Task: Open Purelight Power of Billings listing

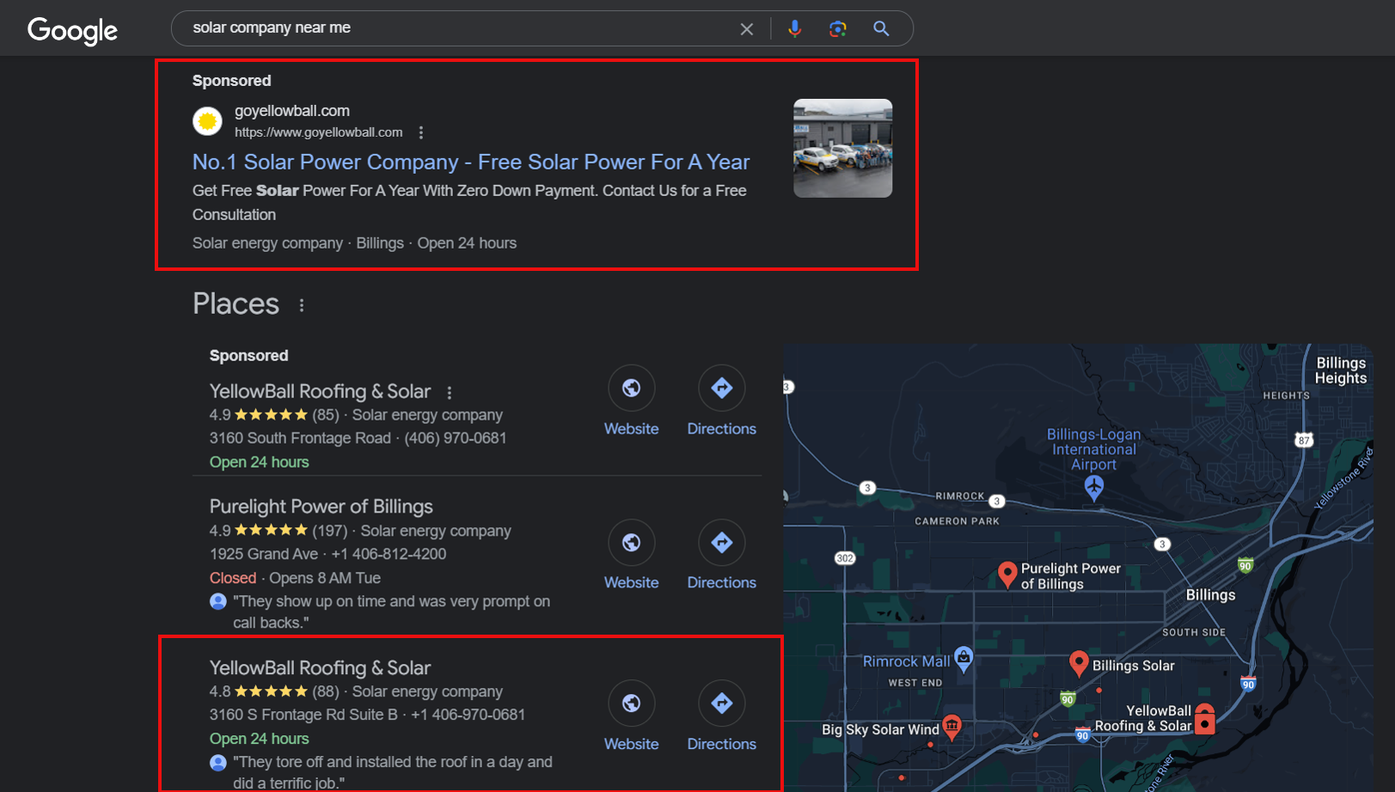Action: click(321, 507)
